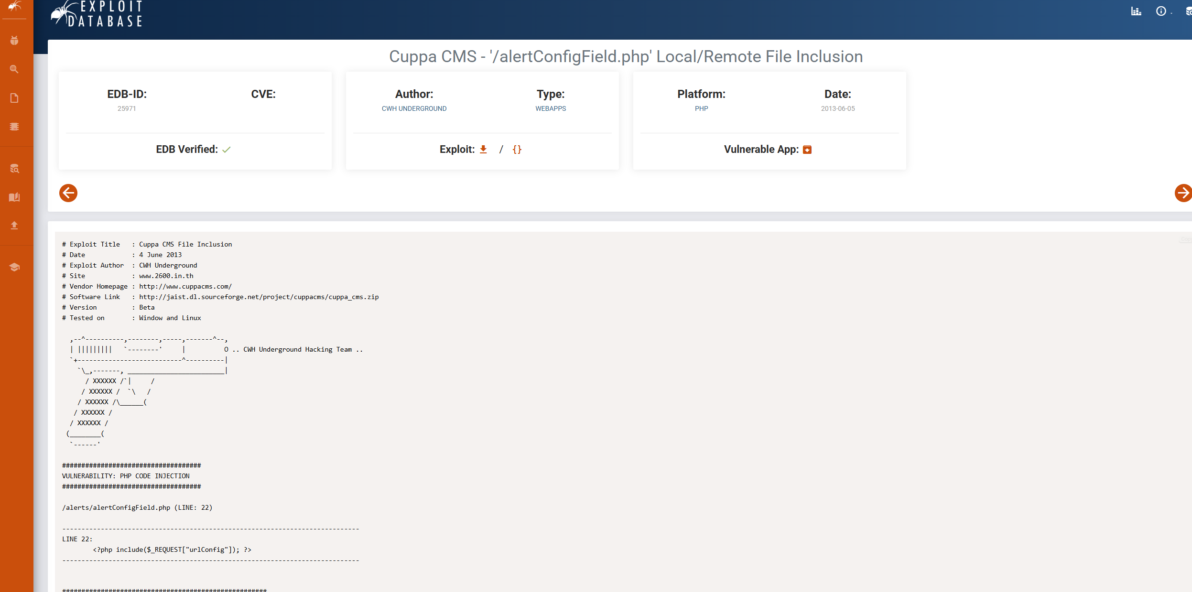1192x592 pixels.
Task: Click the open book icon in sidebar
Action: (x=14, y=197)
